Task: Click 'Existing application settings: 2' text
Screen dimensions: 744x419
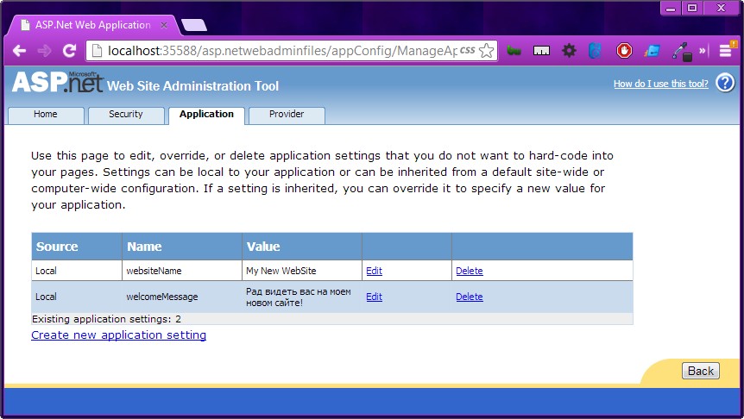Action: pos(106,319)
